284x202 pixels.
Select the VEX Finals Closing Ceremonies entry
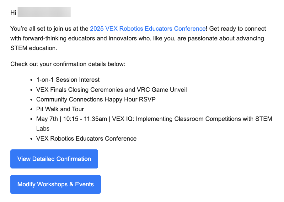coord(111,90)
